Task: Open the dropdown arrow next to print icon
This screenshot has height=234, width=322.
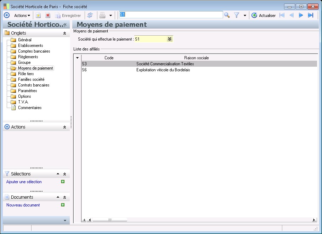Action: point(111,16)
